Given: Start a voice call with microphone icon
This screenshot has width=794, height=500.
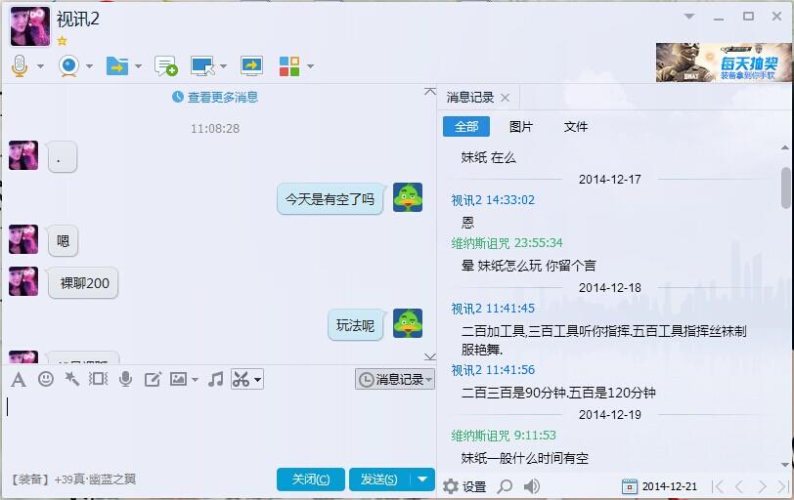Looking at the screenshot, I should pos(20,65).
